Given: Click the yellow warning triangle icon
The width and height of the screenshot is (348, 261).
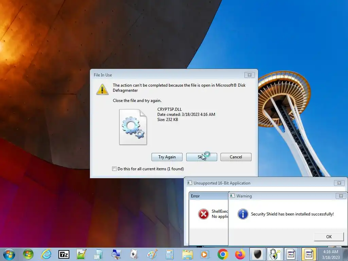Looking at the screenshot, I should coord(102,89).
